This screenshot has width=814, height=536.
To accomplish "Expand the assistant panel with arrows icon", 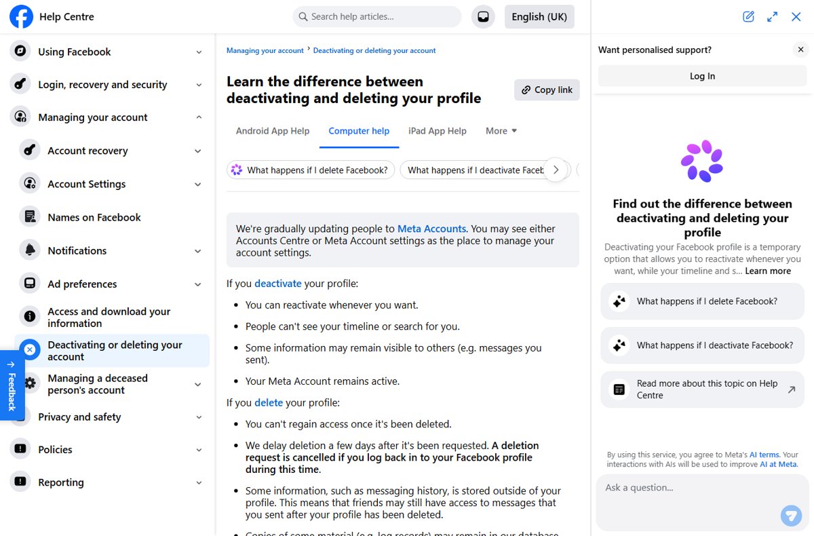I will [x=772, y=17].
